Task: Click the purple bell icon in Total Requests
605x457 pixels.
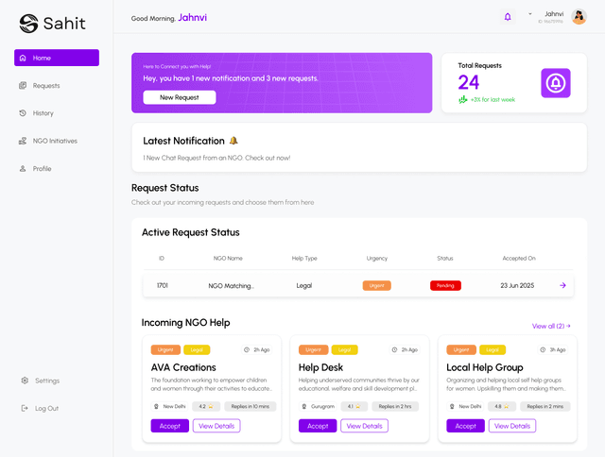Action: 556,83
